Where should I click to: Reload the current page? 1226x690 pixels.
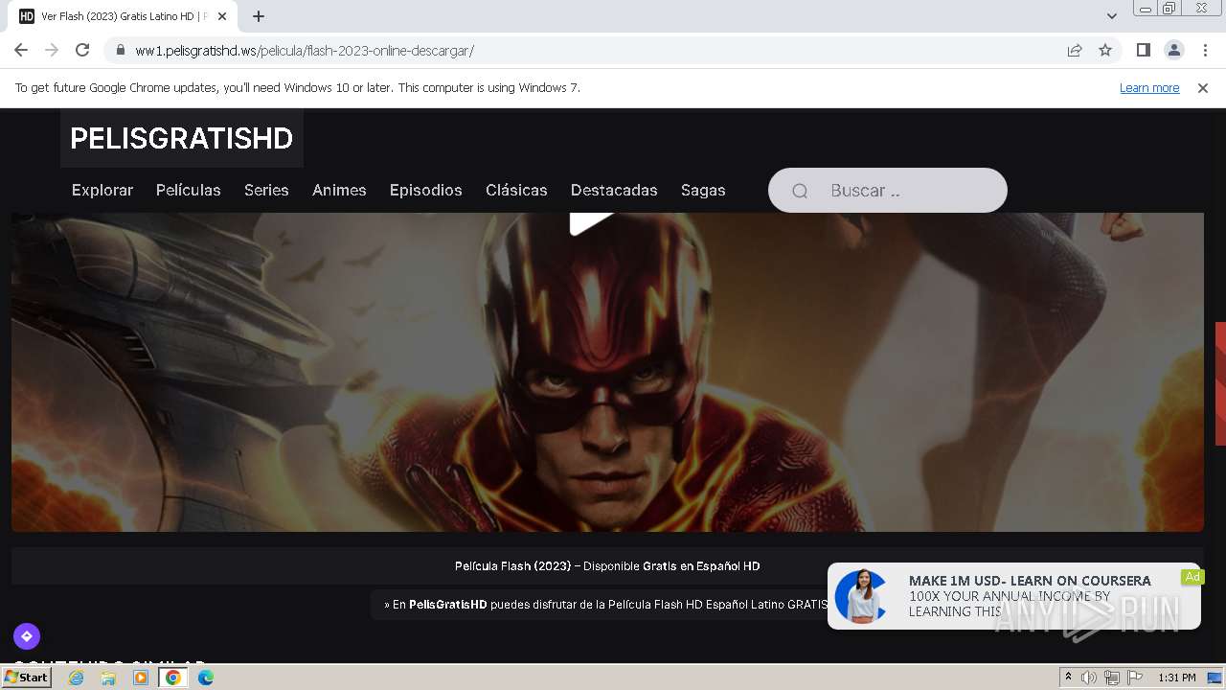click(82, 50)
